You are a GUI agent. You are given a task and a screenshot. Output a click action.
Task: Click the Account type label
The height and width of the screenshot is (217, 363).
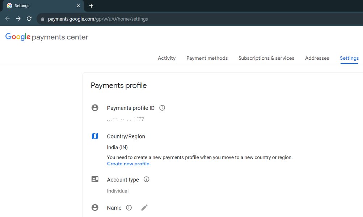(123, 180)
